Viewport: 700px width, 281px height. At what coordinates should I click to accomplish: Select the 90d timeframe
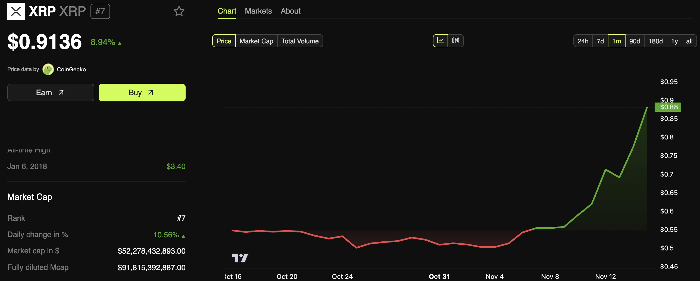click(x=635, y=41)
